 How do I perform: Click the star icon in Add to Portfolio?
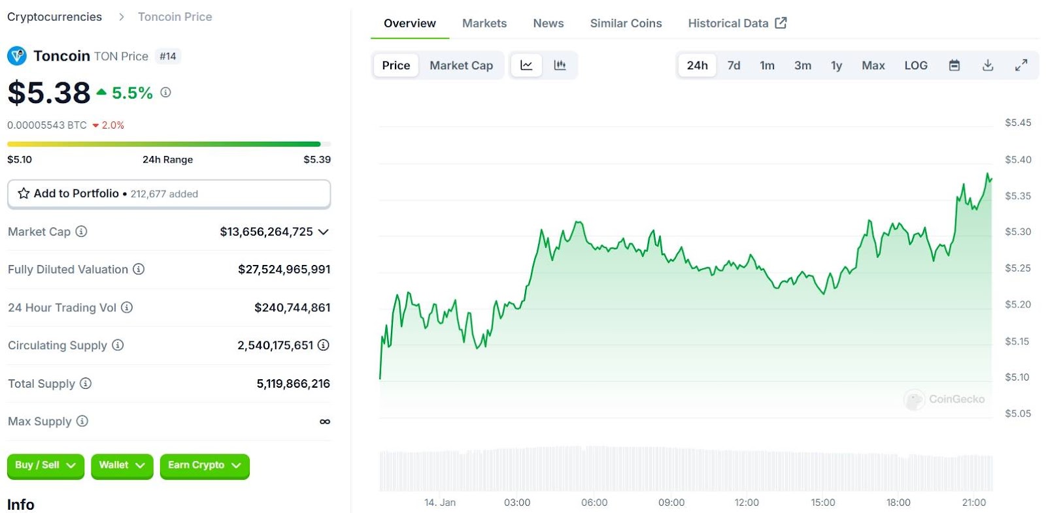click(x=24, y=193)
